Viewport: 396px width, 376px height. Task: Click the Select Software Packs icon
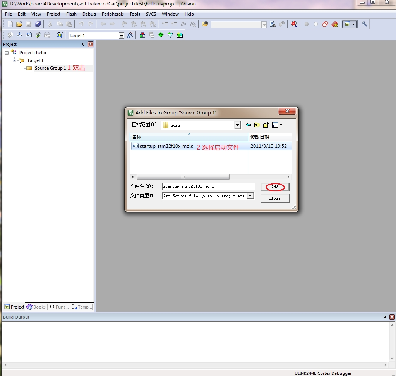pos(180,35)
